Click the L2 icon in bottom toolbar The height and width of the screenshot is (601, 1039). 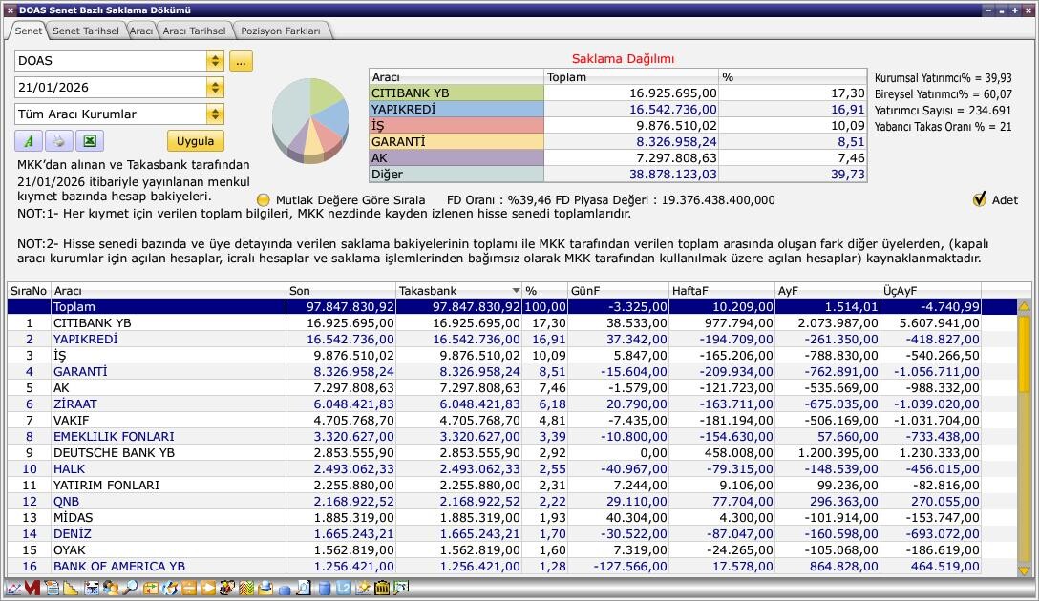tap(343, 588)
